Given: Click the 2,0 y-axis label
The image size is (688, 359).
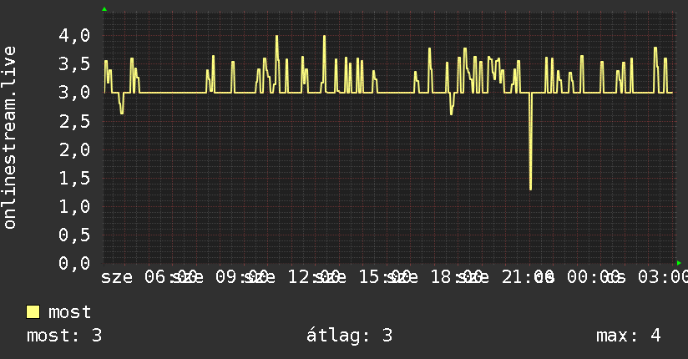Looking at the screenshot, I should (x=74, y=149).
